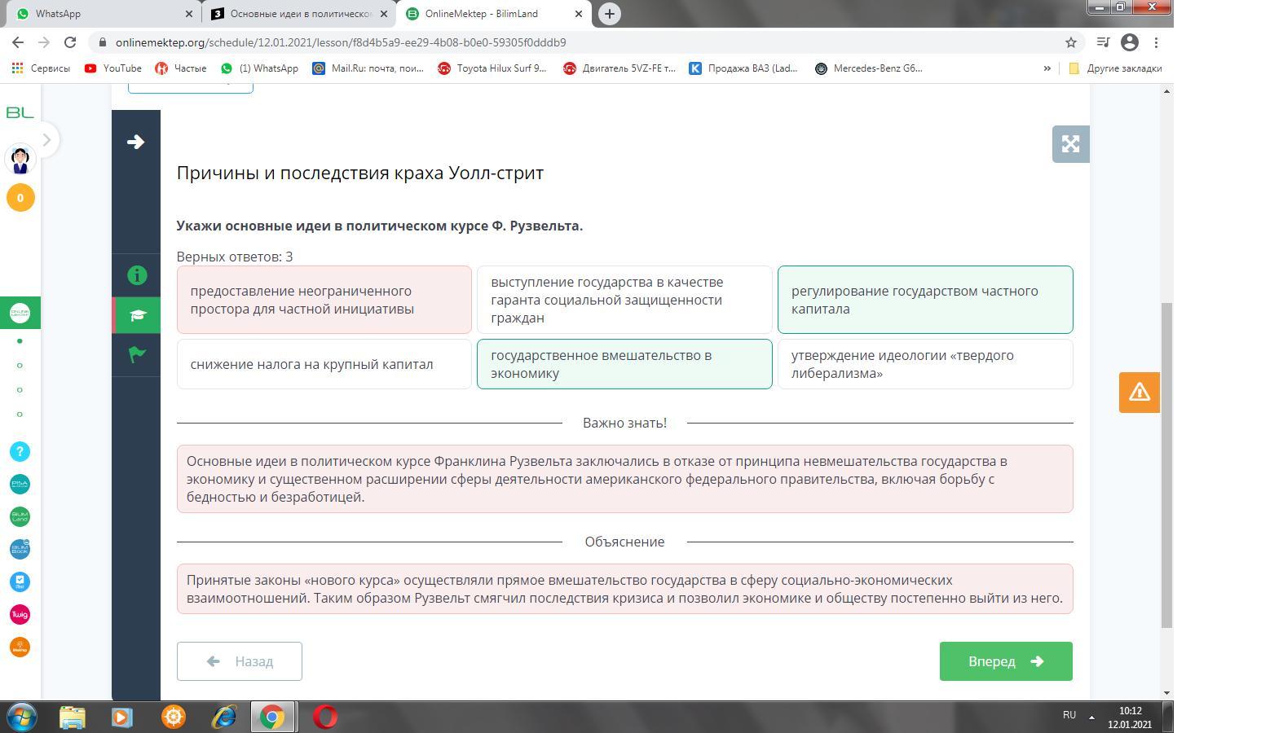Open the Продажа ВАЗ bookmark
The width and height of the screenshot is (1261, 733).
tap(744, 68)
